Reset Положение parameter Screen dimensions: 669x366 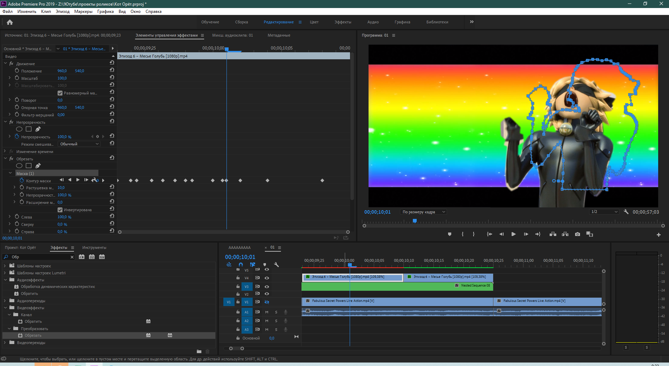point(112,70)
